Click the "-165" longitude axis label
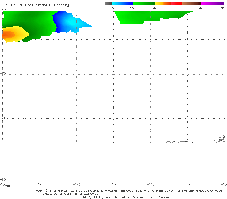 pyautogui.click(x=113, y=184)
